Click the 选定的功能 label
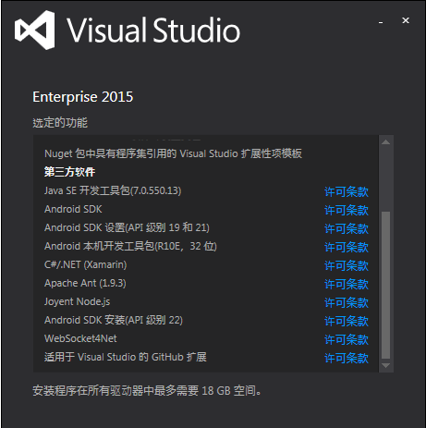This screenshot has height=428, width=426. point(60,123)
